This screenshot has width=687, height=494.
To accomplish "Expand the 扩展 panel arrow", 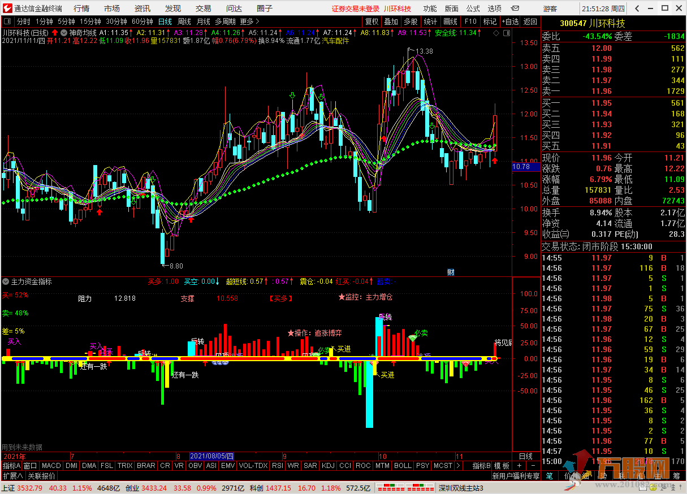I will tap(13, 476).
